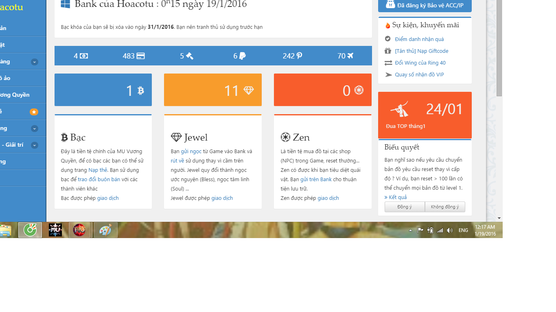Viewport: 556px width, 312px height.
Task: Show hidden system tray icons arrow
Action: [410, 230]
